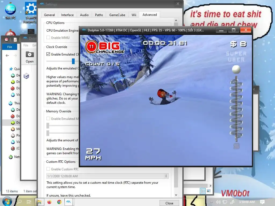
Task: Open the Action Center notification icon
Action: coord(262,202)
